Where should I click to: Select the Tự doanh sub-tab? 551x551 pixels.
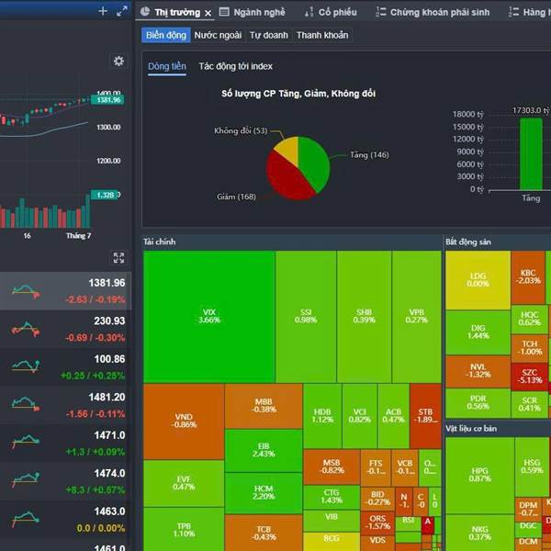click(269, 35)
